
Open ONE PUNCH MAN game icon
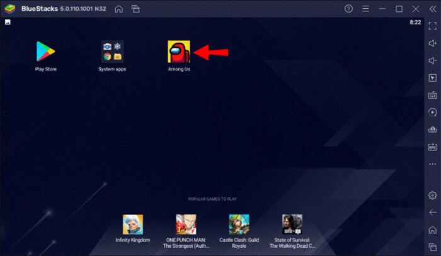186,225
